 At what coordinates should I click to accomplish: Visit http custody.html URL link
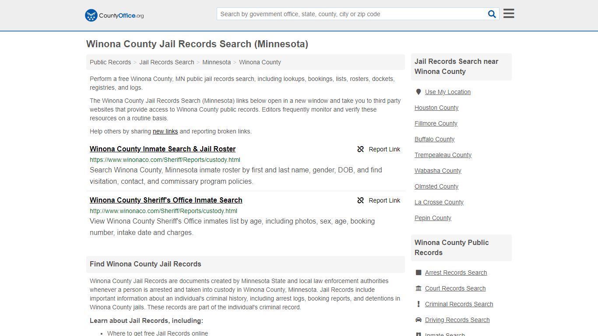(163, 211)
